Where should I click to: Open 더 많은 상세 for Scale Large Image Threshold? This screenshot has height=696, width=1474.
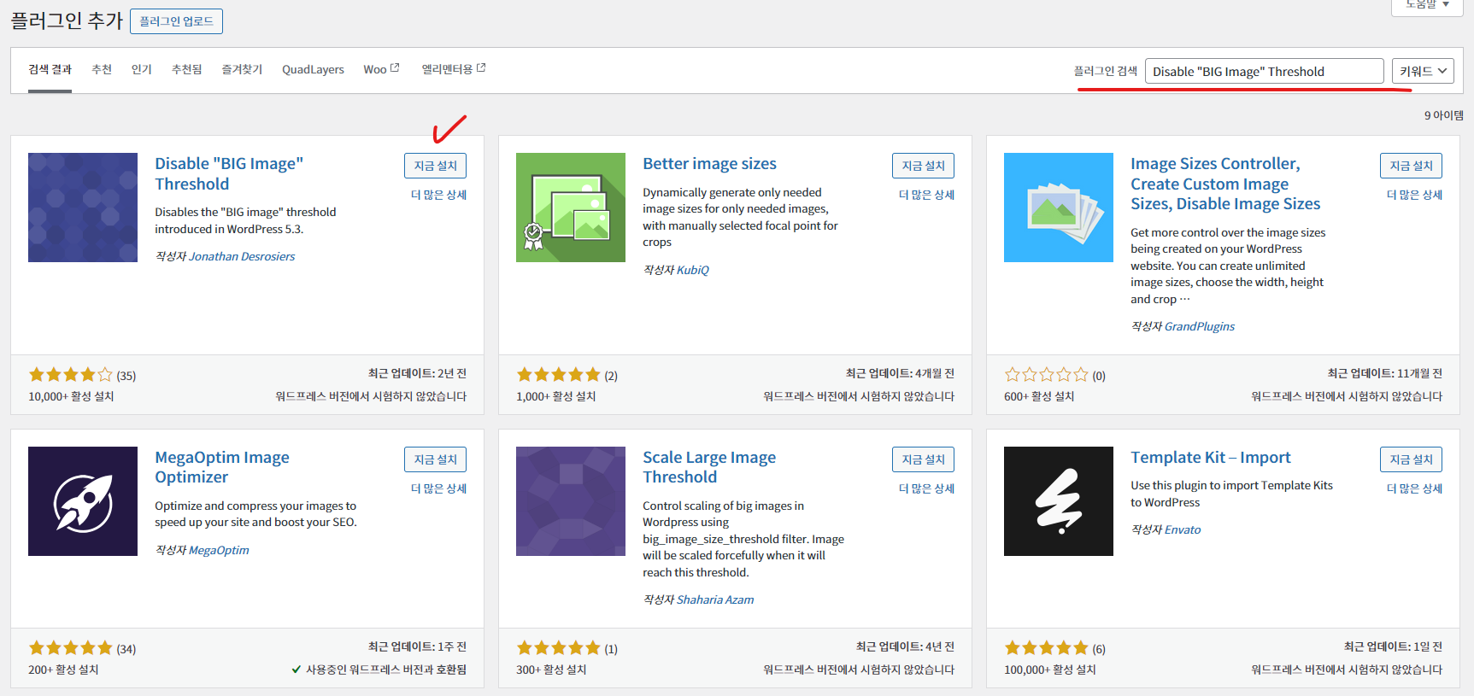926,488
